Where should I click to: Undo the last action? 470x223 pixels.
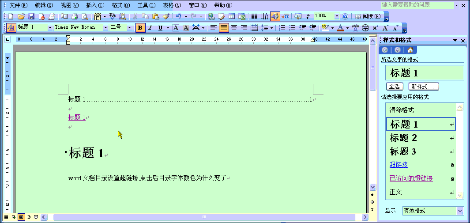179,16
